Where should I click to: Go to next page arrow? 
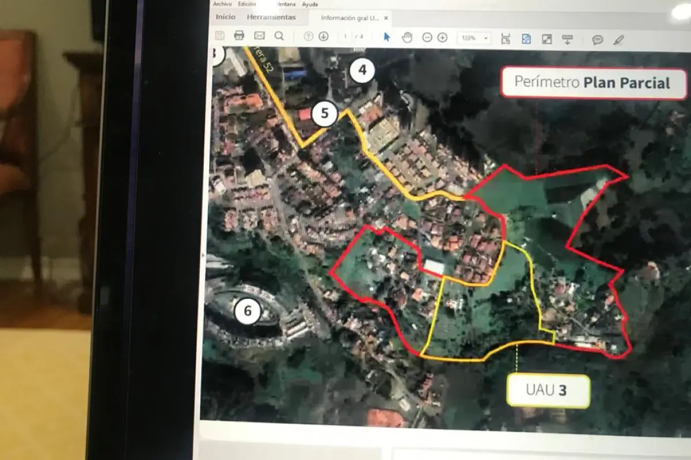[x=324, y=36]
